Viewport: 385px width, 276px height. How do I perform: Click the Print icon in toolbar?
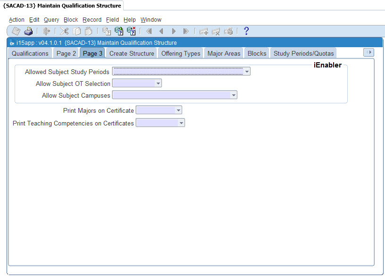pyautogui.click(x=28, y=32)
